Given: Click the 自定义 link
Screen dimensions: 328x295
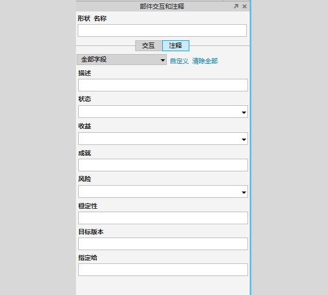Looking at the screenshot, I should click(x=180, y=61).
